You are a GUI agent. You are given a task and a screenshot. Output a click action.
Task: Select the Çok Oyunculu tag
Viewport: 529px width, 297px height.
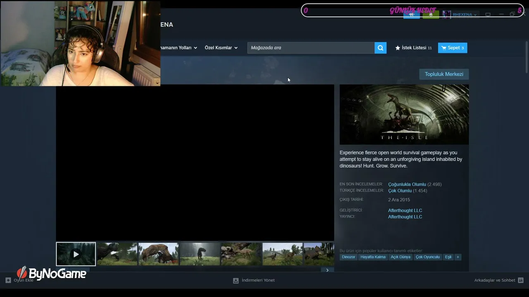tap(428, 257)
